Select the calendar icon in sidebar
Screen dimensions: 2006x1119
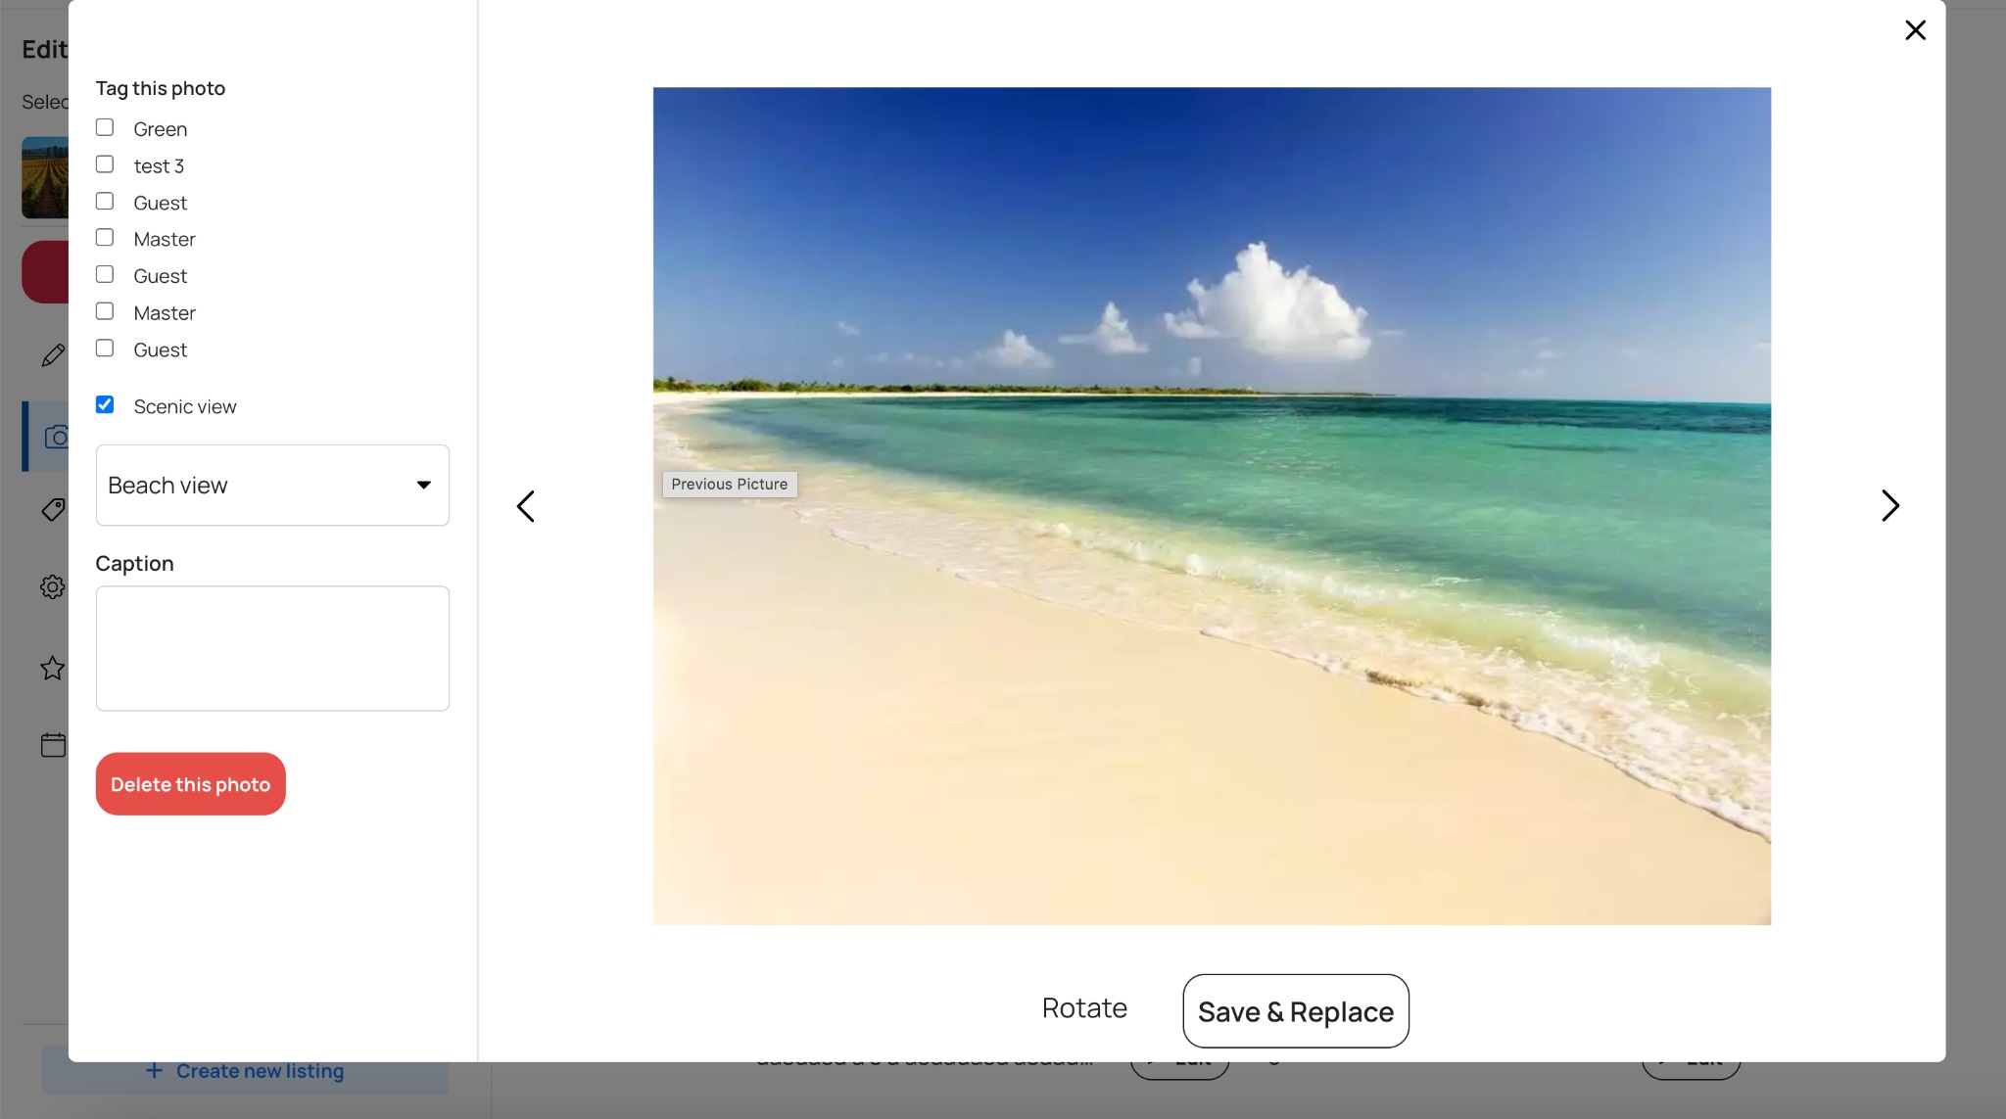[52, 745]
